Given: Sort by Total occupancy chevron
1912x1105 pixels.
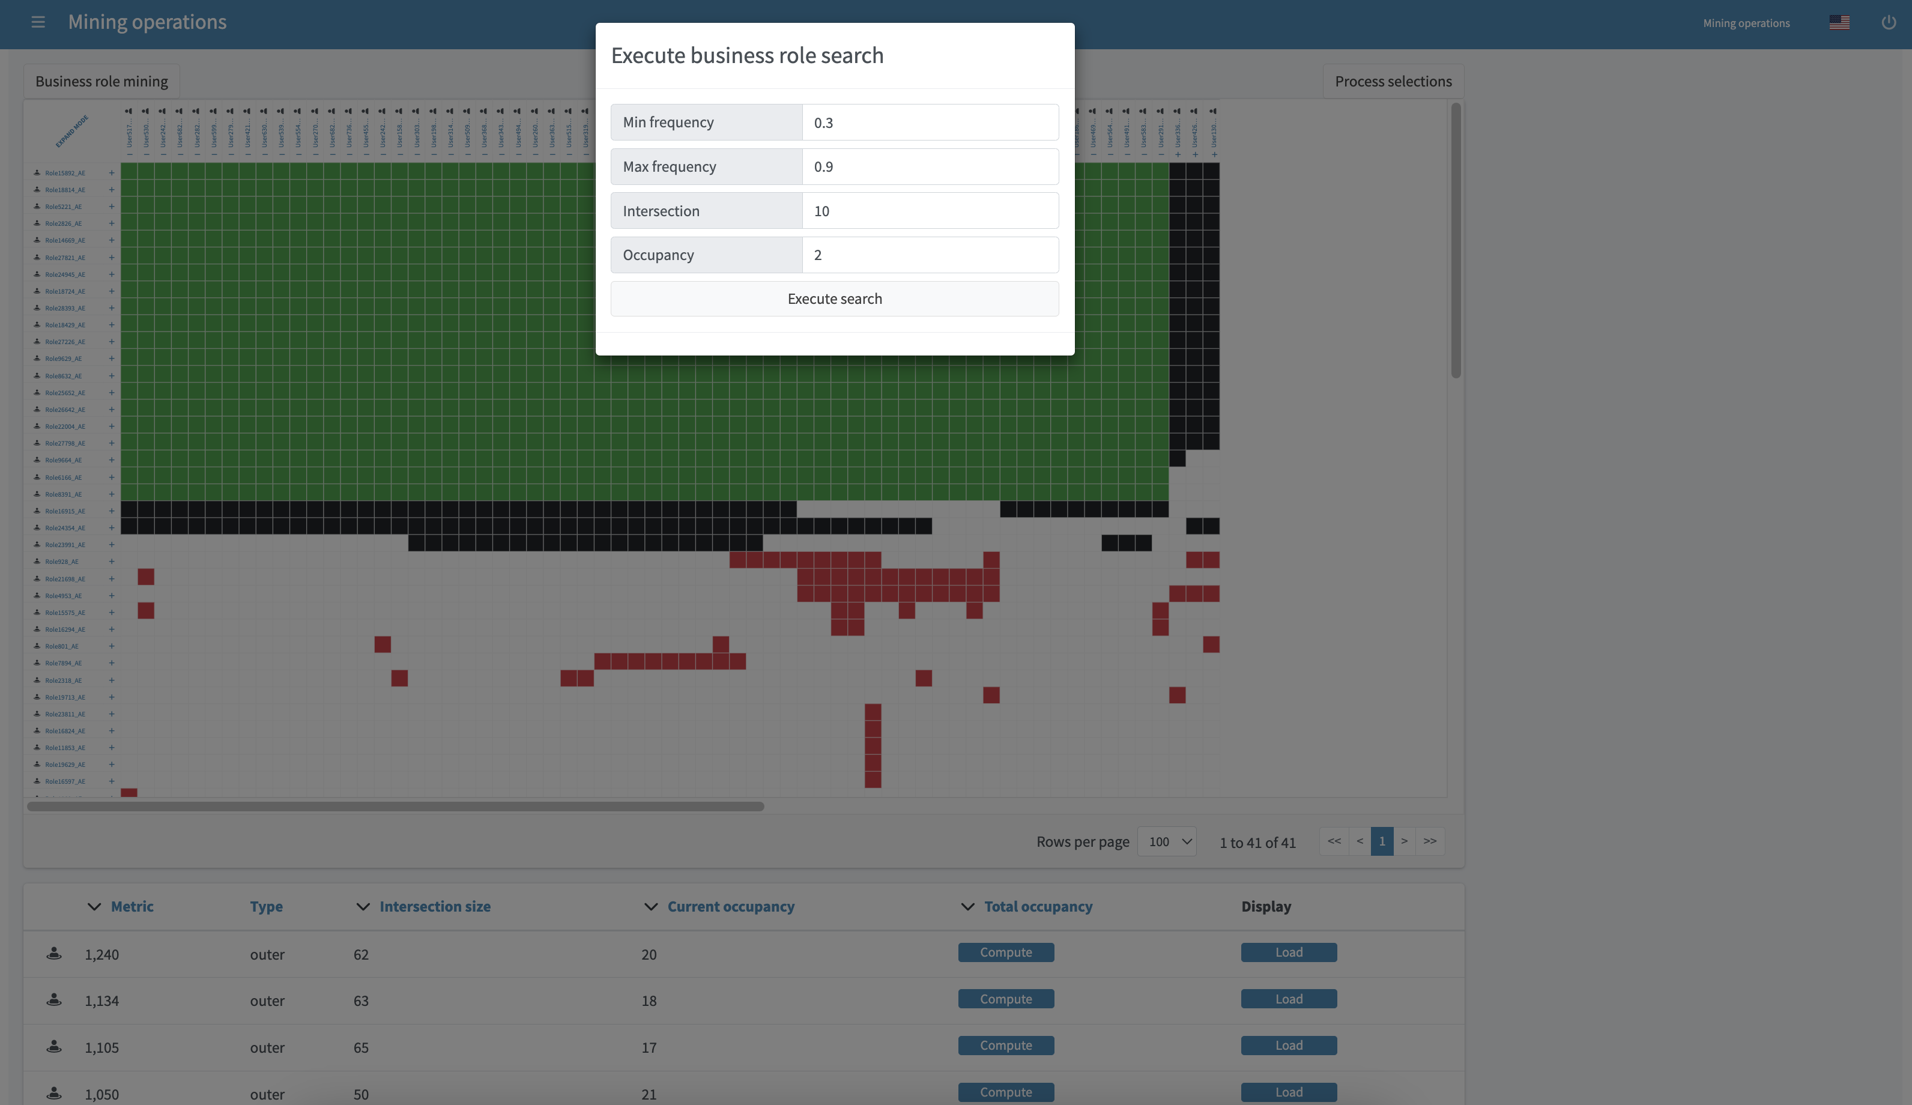Looking at the screenshot, I should (x=967, y=907).
